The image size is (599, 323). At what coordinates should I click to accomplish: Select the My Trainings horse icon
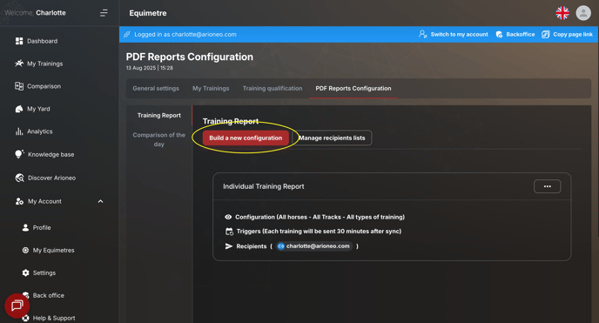pyautogui.click(x=19, y=64)
